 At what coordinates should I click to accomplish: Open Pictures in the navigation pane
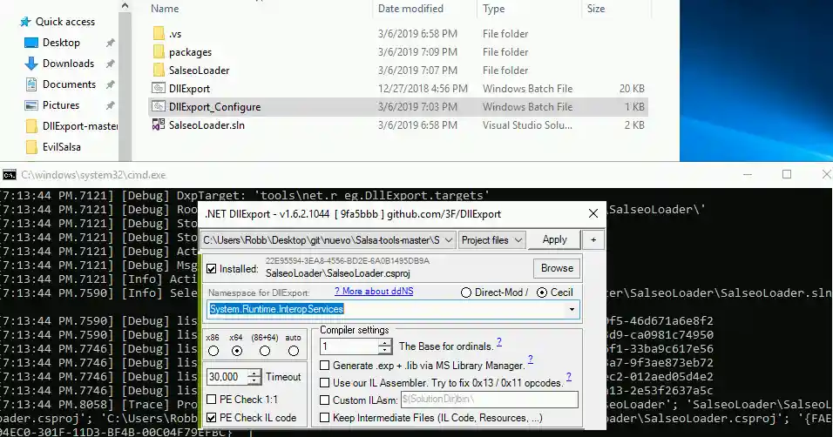[60, 105]
